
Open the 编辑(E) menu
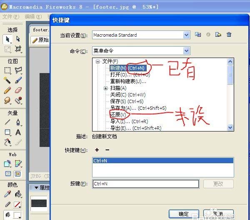tap(33, 17)
